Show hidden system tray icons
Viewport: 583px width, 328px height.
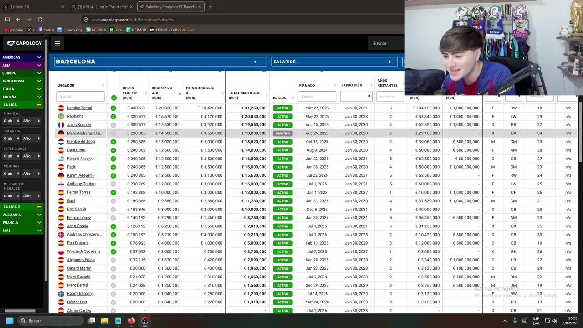click(x=505, y=321)
